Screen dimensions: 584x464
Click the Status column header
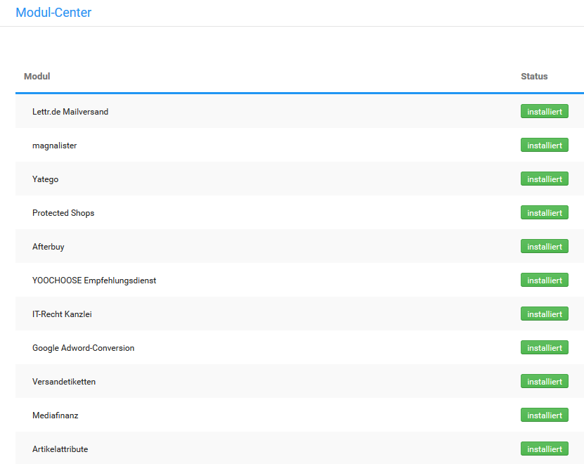click(x=534, y=76)
